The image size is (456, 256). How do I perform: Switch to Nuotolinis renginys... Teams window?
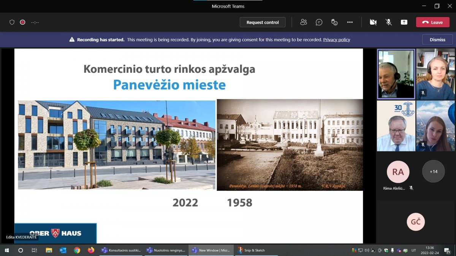click(x=166, y=250)
